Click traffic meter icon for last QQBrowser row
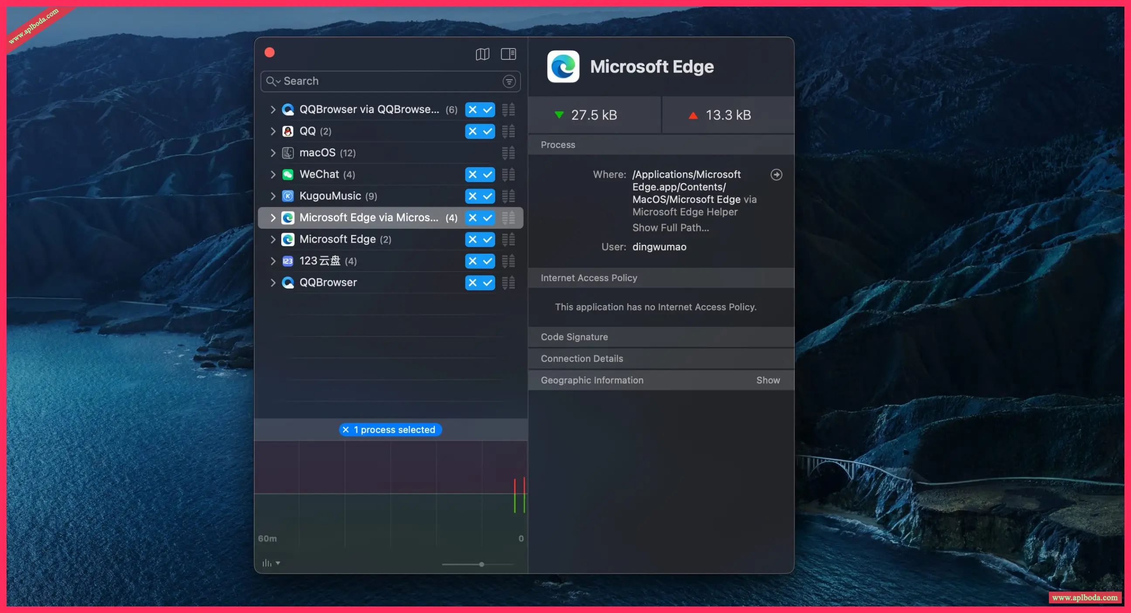 [508, 283]
